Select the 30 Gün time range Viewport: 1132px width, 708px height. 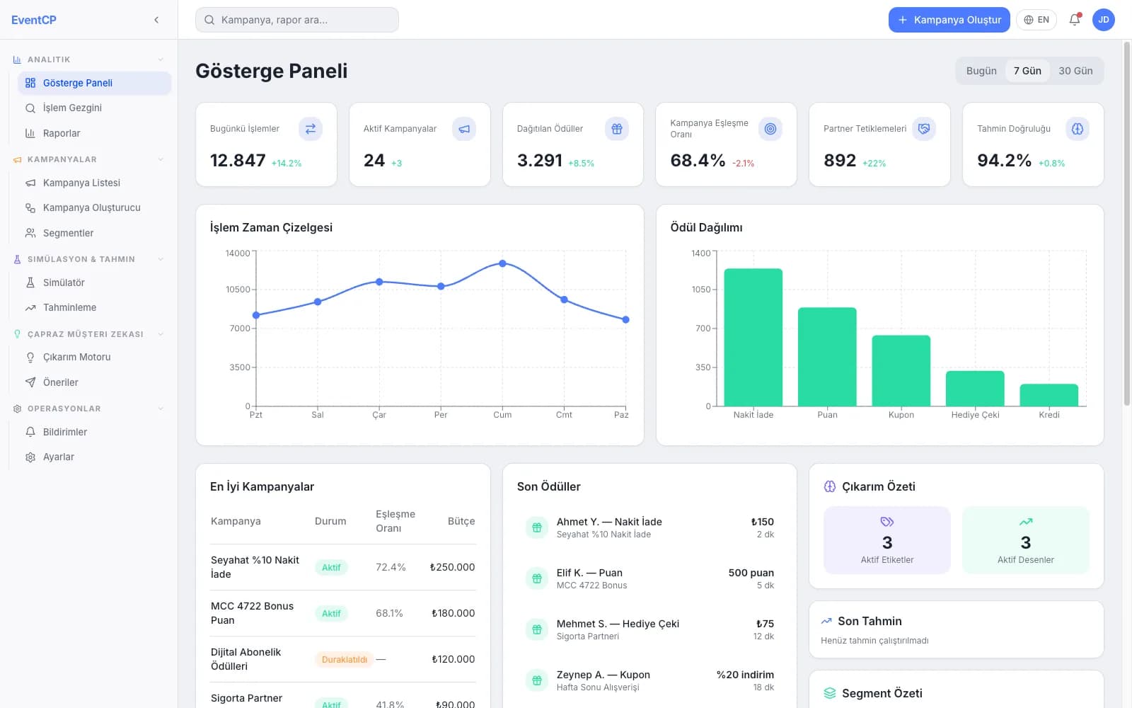pos(1075,71)
